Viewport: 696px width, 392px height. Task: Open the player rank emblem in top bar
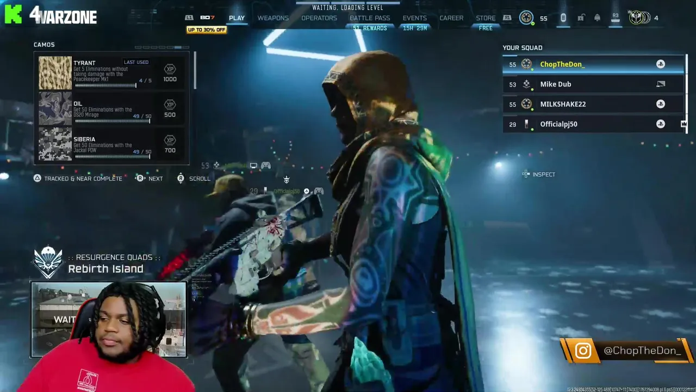point(526,18)
